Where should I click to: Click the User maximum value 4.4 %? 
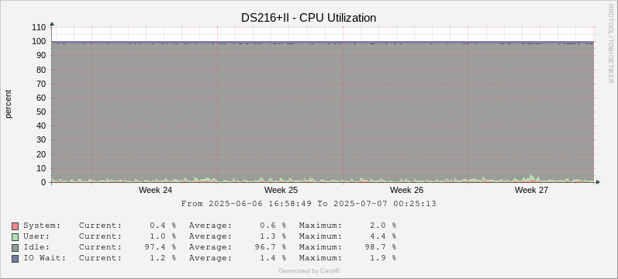[383, 236]
